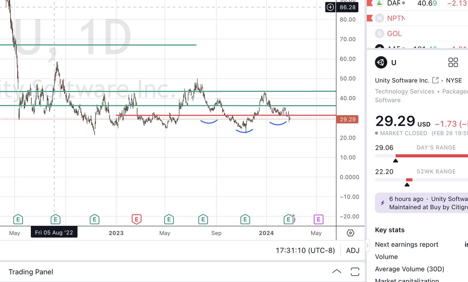
Task: Click earnings marker above the Aug '22 date label
Action: [x=56, y=219]
